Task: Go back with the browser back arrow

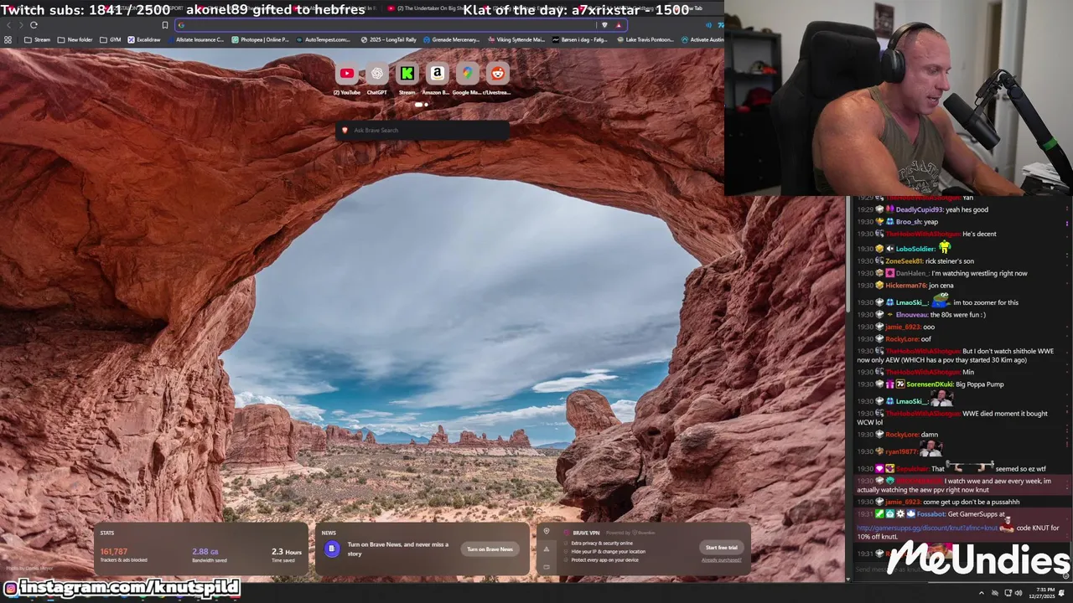Action: point(9,25)
